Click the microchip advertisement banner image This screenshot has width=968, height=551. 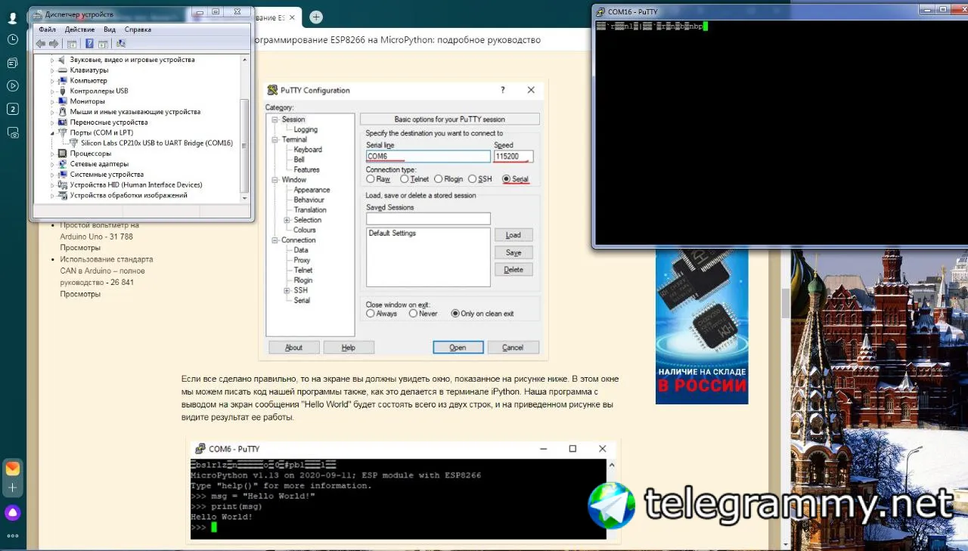click(702, 326)
